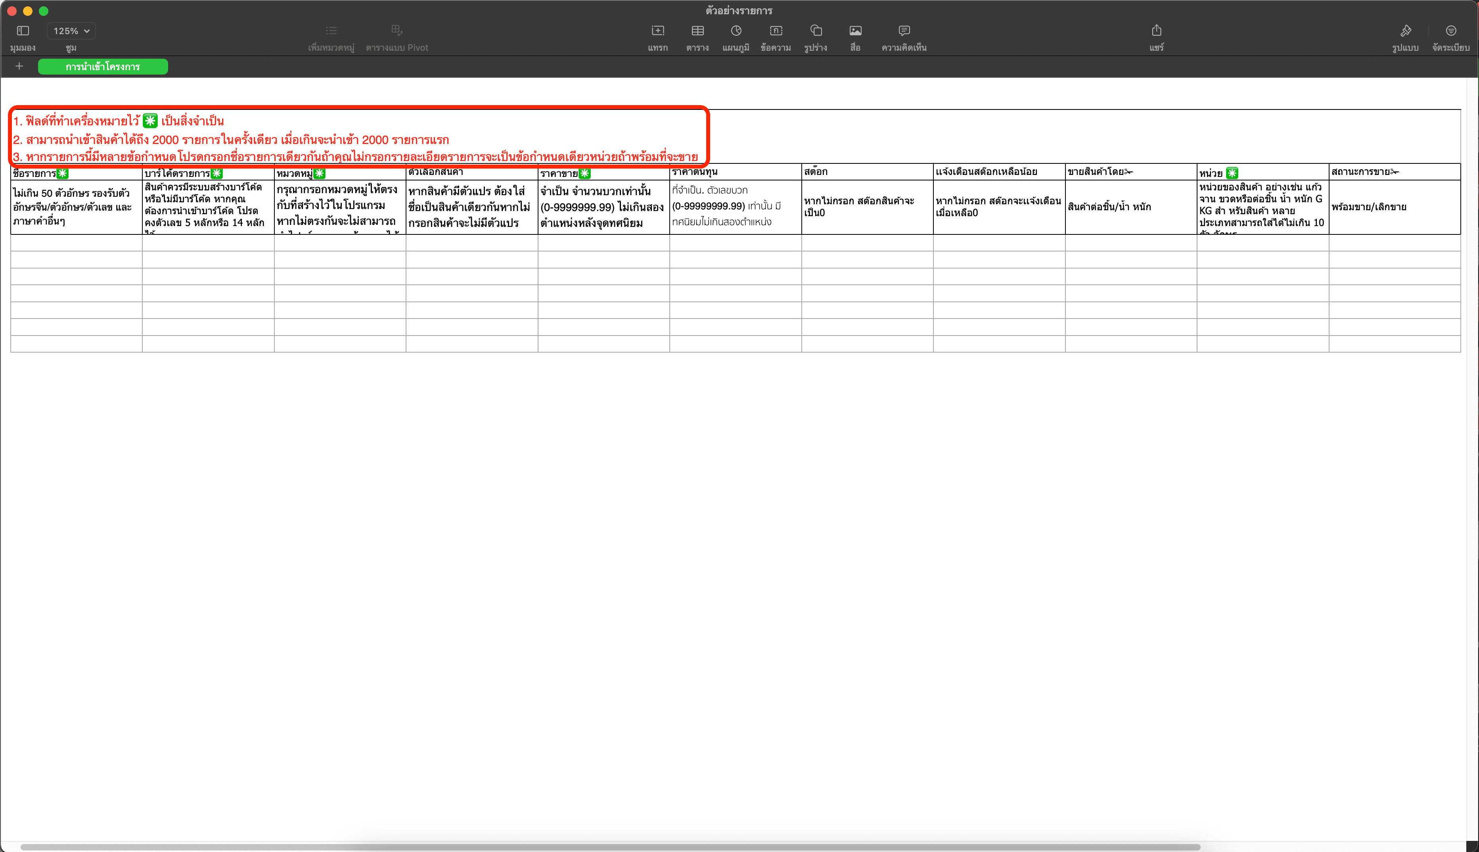This screenshot has height=852, width=1479.
Task: Open the View (มุมมอง) sidebar menu
Action: 23,31
